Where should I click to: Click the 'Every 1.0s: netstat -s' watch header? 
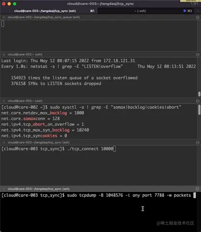point(62,67)
